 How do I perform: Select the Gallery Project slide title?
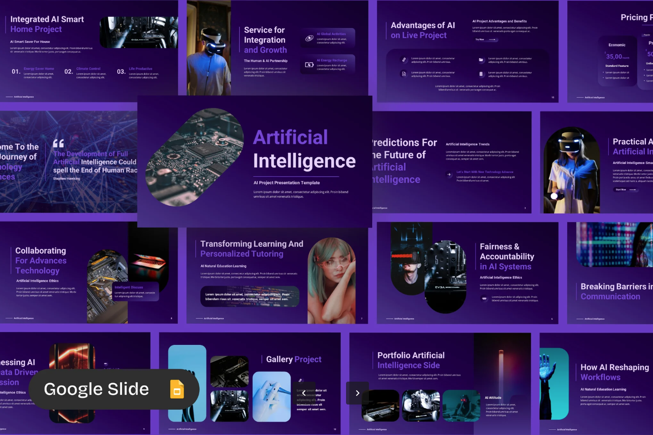pyautogui.click(x=294, y=359)
